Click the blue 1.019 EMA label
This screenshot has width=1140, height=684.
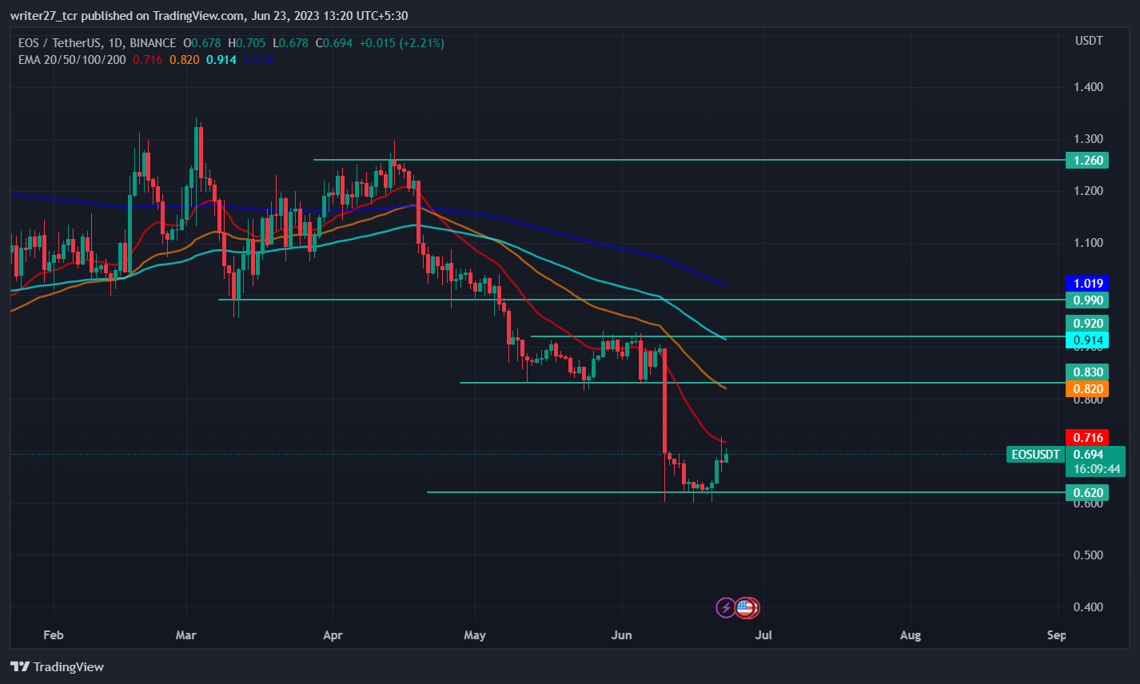coord(1087,284)
